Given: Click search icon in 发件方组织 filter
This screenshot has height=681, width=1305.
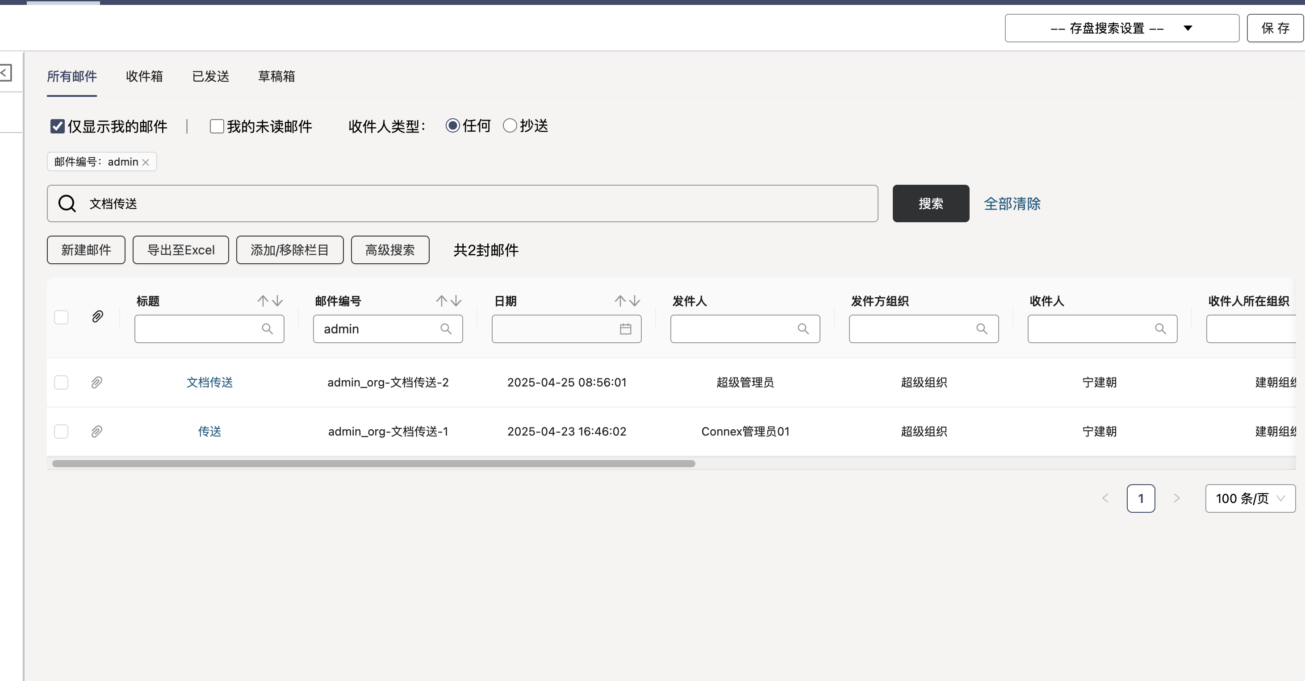Looking at the screenshot, I should [x=982, y=329].
